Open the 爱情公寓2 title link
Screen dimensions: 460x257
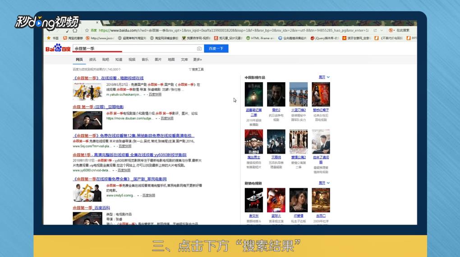tap(299, 158)
